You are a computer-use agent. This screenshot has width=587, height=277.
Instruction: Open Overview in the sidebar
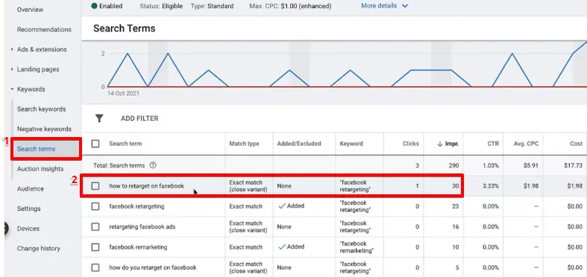click(30, 10)
